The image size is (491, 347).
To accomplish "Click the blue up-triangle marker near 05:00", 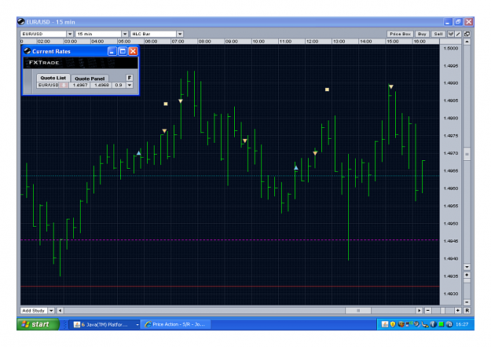I will pyautogui.click(x=138, y=153).
